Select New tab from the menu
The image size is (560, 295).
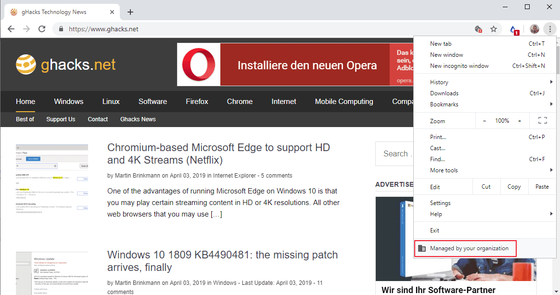[x=484, y=44]
